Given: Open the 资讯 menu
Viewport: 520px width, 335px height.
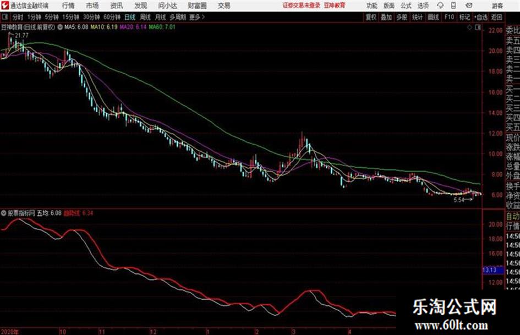Looking at the screenshot, I should pyautogui.click(x=117, y=6).
